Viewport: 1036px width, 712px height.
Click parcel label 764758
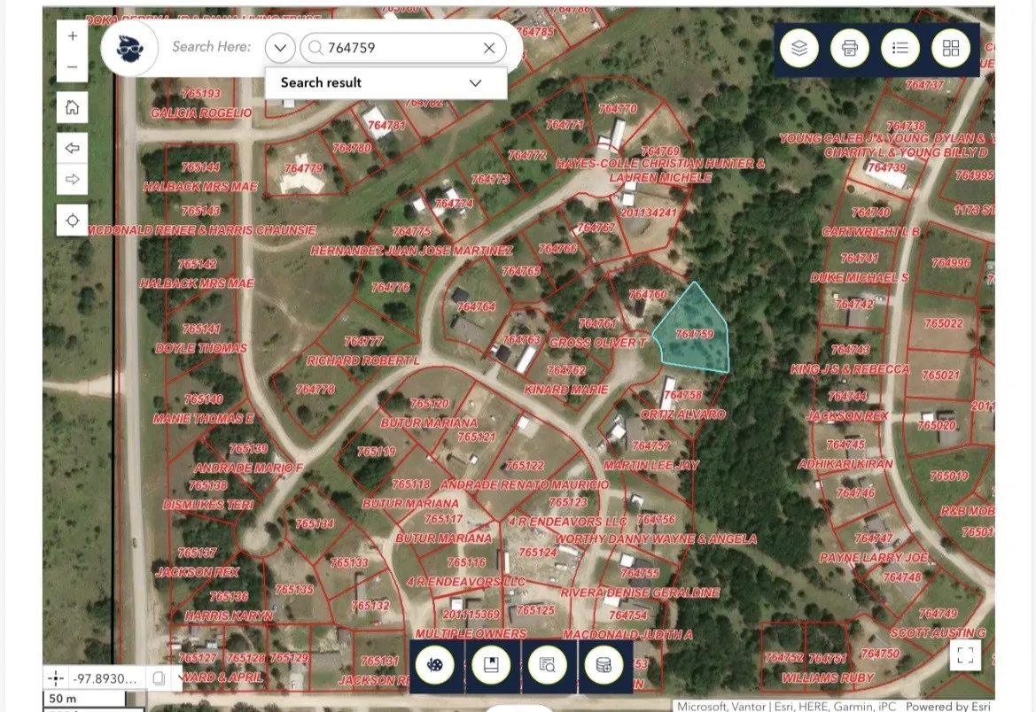683,394
